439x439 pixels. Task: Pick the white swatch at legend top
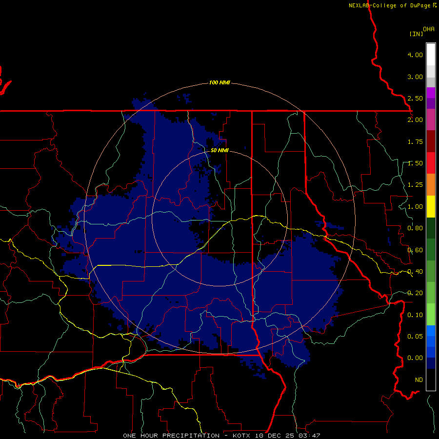[431, 55]
